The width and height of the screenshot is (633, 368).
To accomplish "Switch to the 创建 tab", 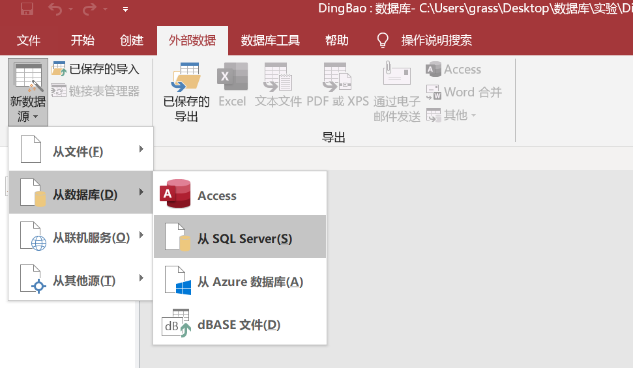I will [132, 40].
